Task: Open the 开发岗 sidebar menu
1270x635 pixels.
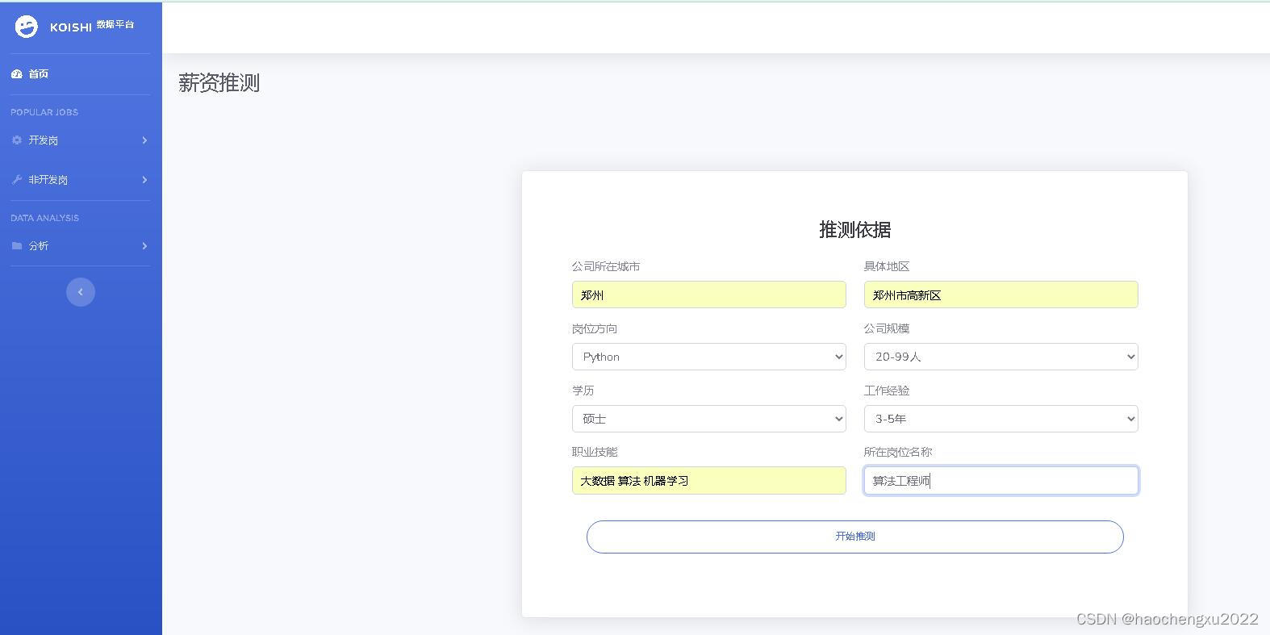Action: (x=81, y=140)
